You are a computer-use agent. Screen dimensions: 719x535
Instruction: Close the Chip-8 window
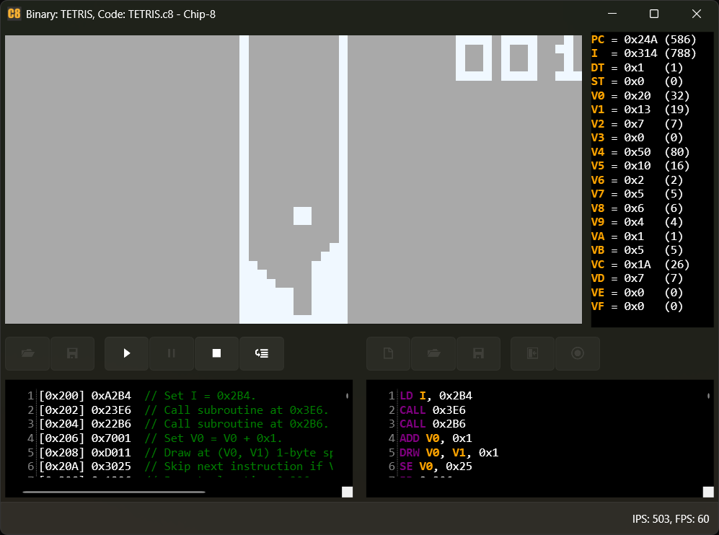pyautogui.click(x=697, y=14)
